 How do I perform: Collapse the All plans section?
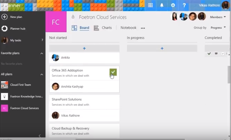pyautogui.click(x=42, y=74)
